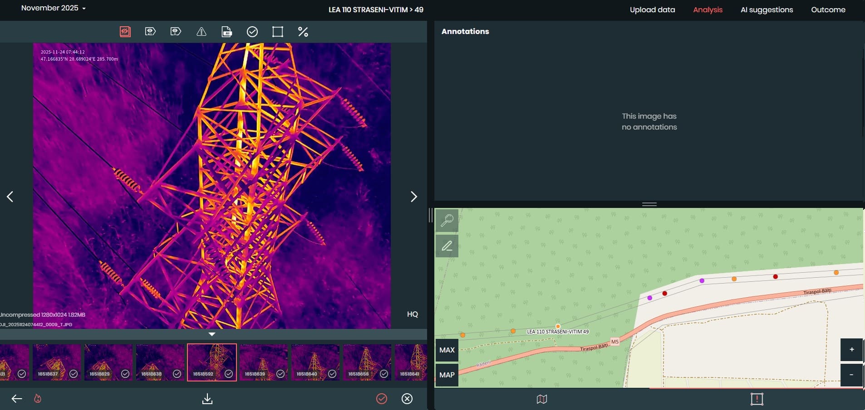
Task: Toggle checkmark on thumbnail 16518637
Action: click(74, 374)
